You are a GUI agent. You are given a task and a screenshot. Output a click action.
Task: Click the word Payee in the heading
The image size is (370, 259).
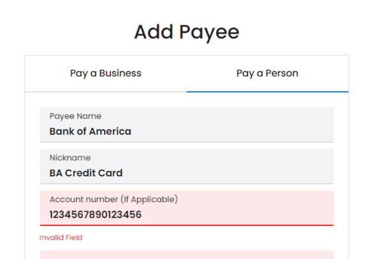point(209,33)
